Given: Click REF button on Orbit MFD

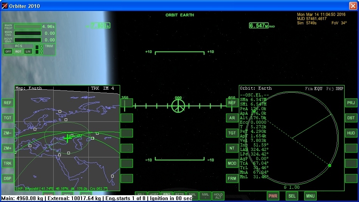Looking at the screenshot, I should tap(232, 103).
